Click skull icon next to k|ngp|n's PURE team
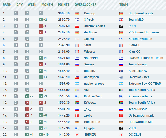Image resolution: width=166 pixels, height=138 pixels. pyautogui.click(x=121, y=128)
